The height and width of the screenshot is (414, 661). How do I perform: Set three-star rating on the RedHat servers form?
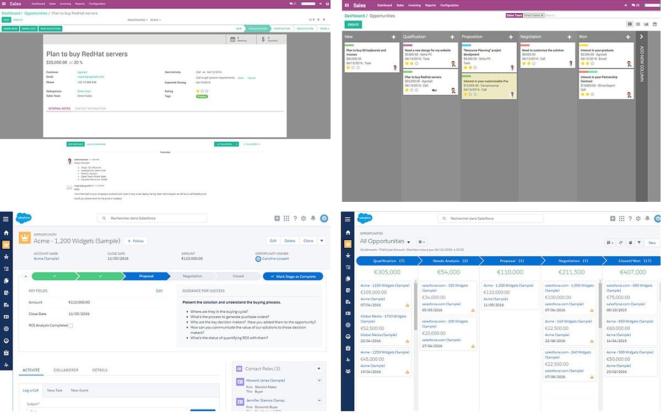(206, 91)
